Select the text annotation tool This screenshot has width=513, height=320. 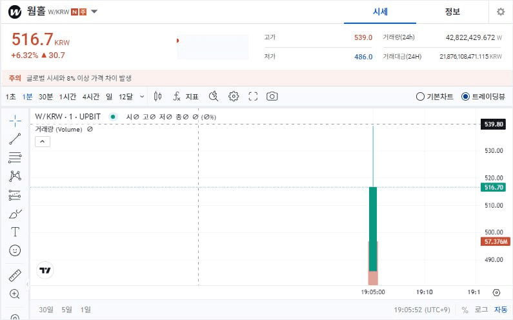(x=15, y=232)
